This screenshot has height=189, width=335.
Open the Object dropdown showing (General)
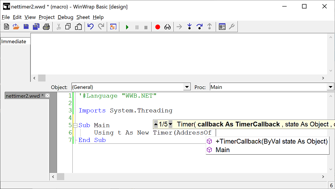click(187, 87)
